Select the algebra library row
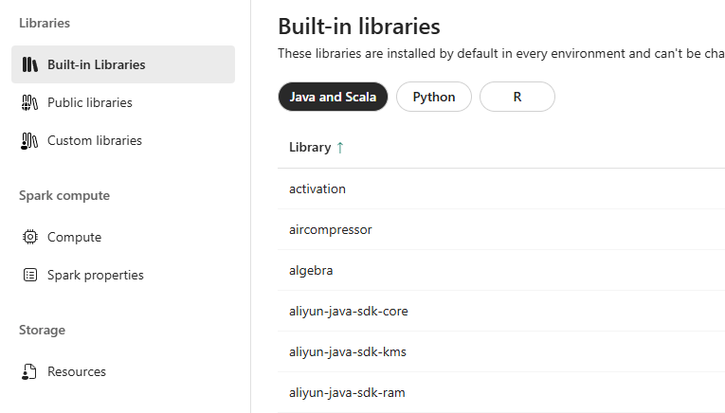Viewport: 725px width, 413px height. pos(311,270)
